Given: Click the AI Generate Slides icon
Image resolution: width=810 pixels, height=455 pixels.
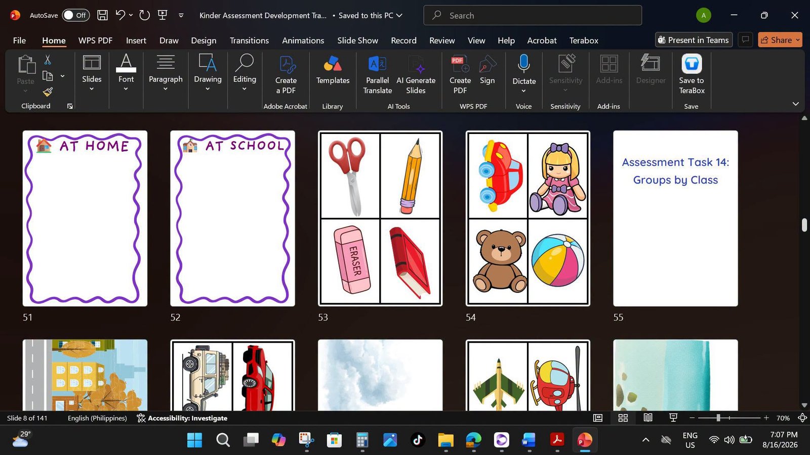Looking at the screenshot, I should tap(416, 64).
